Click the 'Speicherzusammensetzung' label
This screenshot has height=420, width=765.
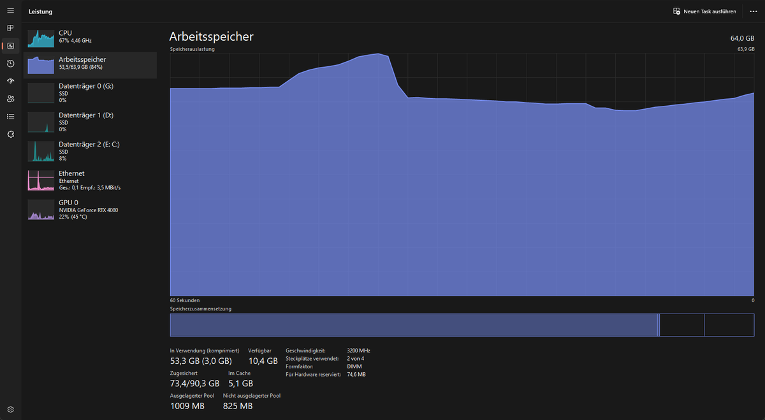[x=200, y=308]
